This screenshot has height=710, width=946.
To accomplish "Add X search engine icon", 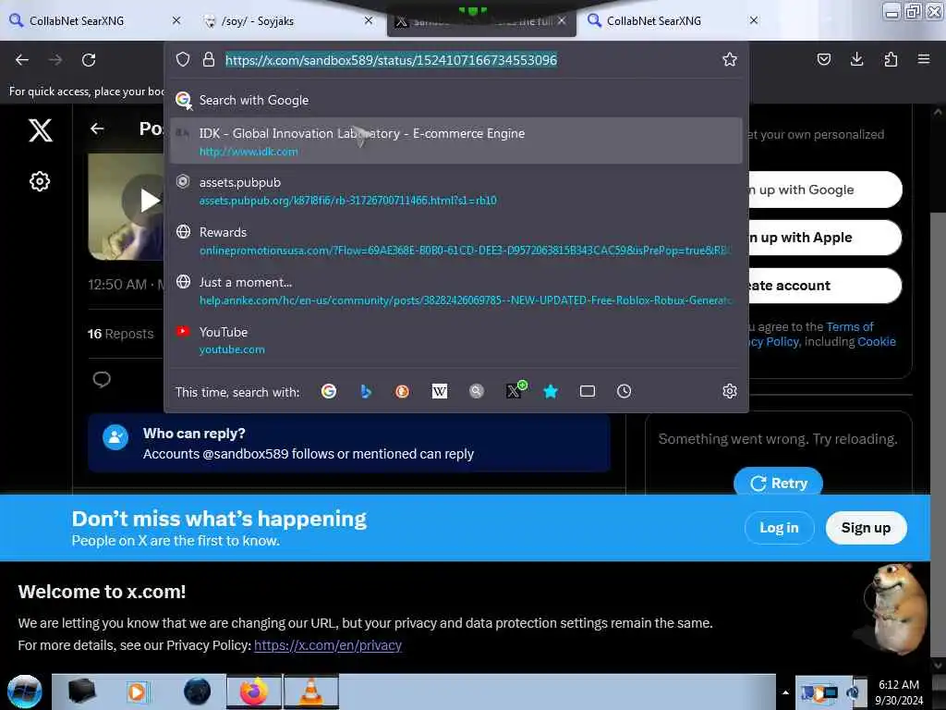I will 515,391.
